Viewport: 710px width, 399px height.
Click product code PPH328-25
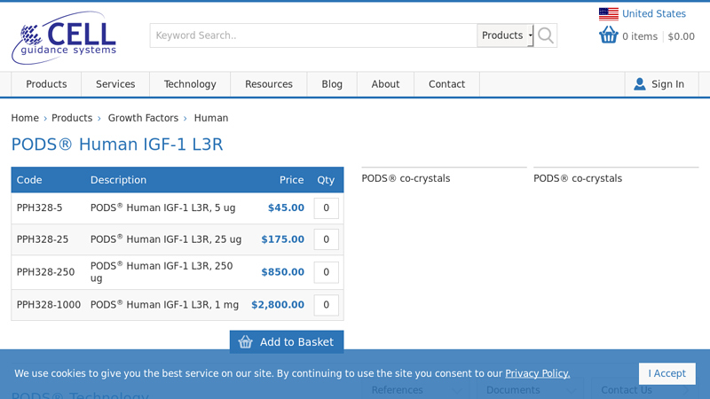coord(43,239)
